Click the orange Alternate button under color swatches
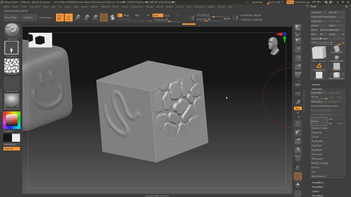 tap(12, 148)
